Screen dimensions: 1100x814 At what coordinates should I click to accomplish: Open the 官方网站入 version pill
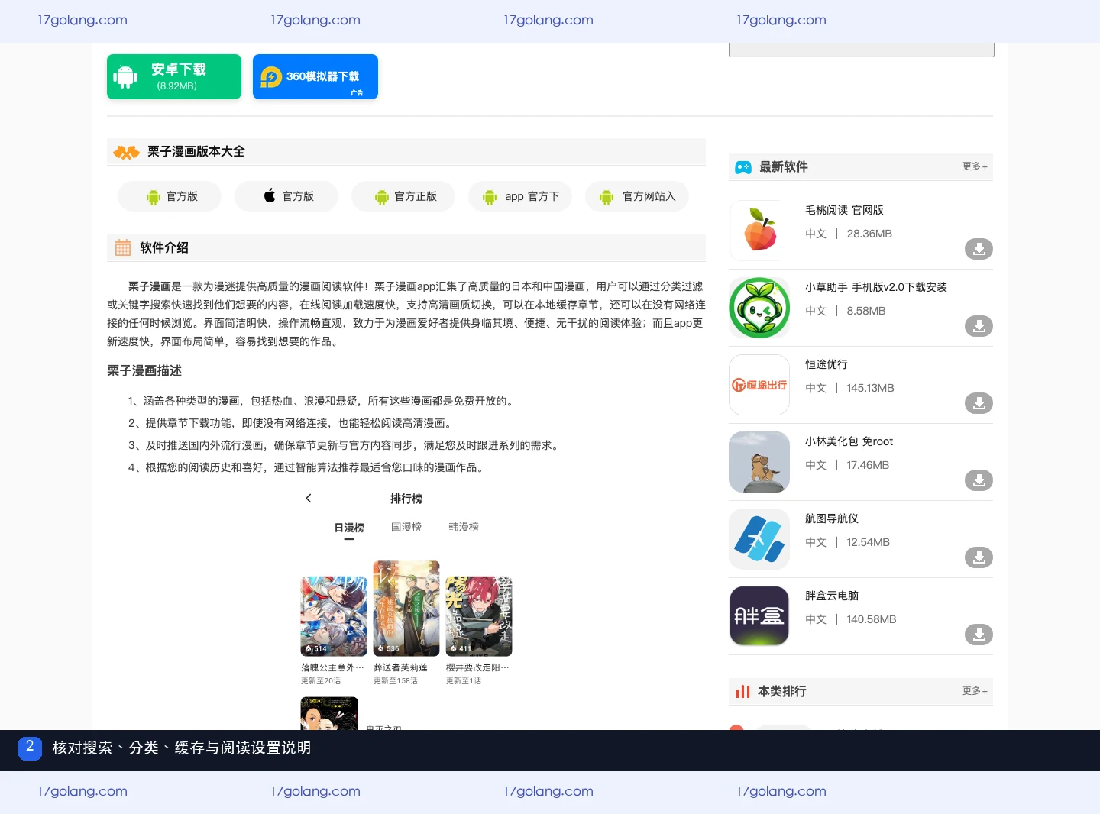point(637,196)
